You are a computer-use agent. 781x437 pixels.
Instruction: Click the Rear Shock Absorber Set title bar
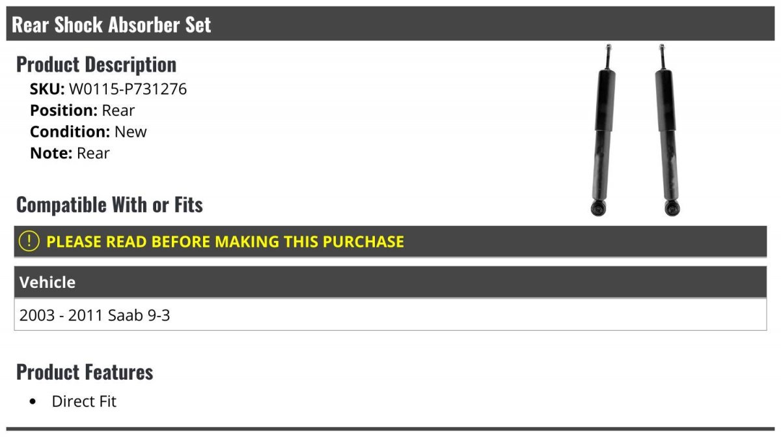(x=390, y=24)
